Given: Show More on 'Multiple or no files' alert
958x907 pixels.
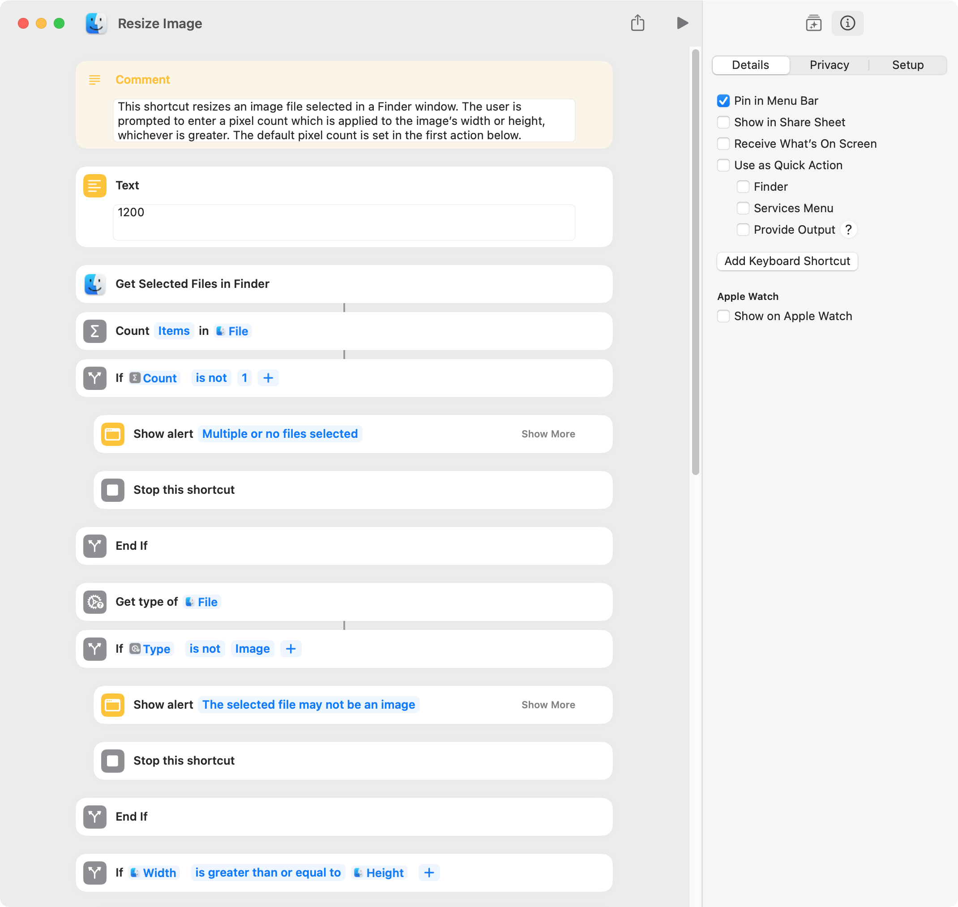Looking at the screenshot, I should (x=548, y=434).
